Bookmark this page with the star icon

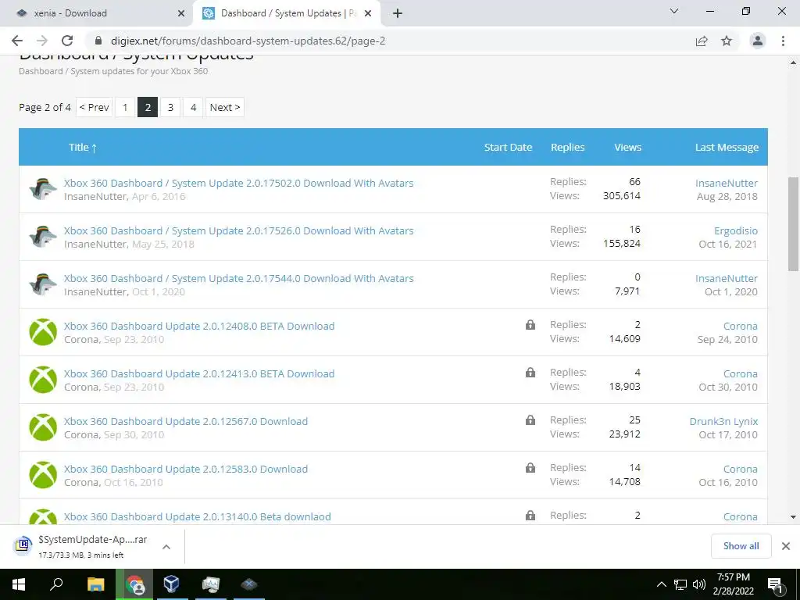tap(727, 41)
